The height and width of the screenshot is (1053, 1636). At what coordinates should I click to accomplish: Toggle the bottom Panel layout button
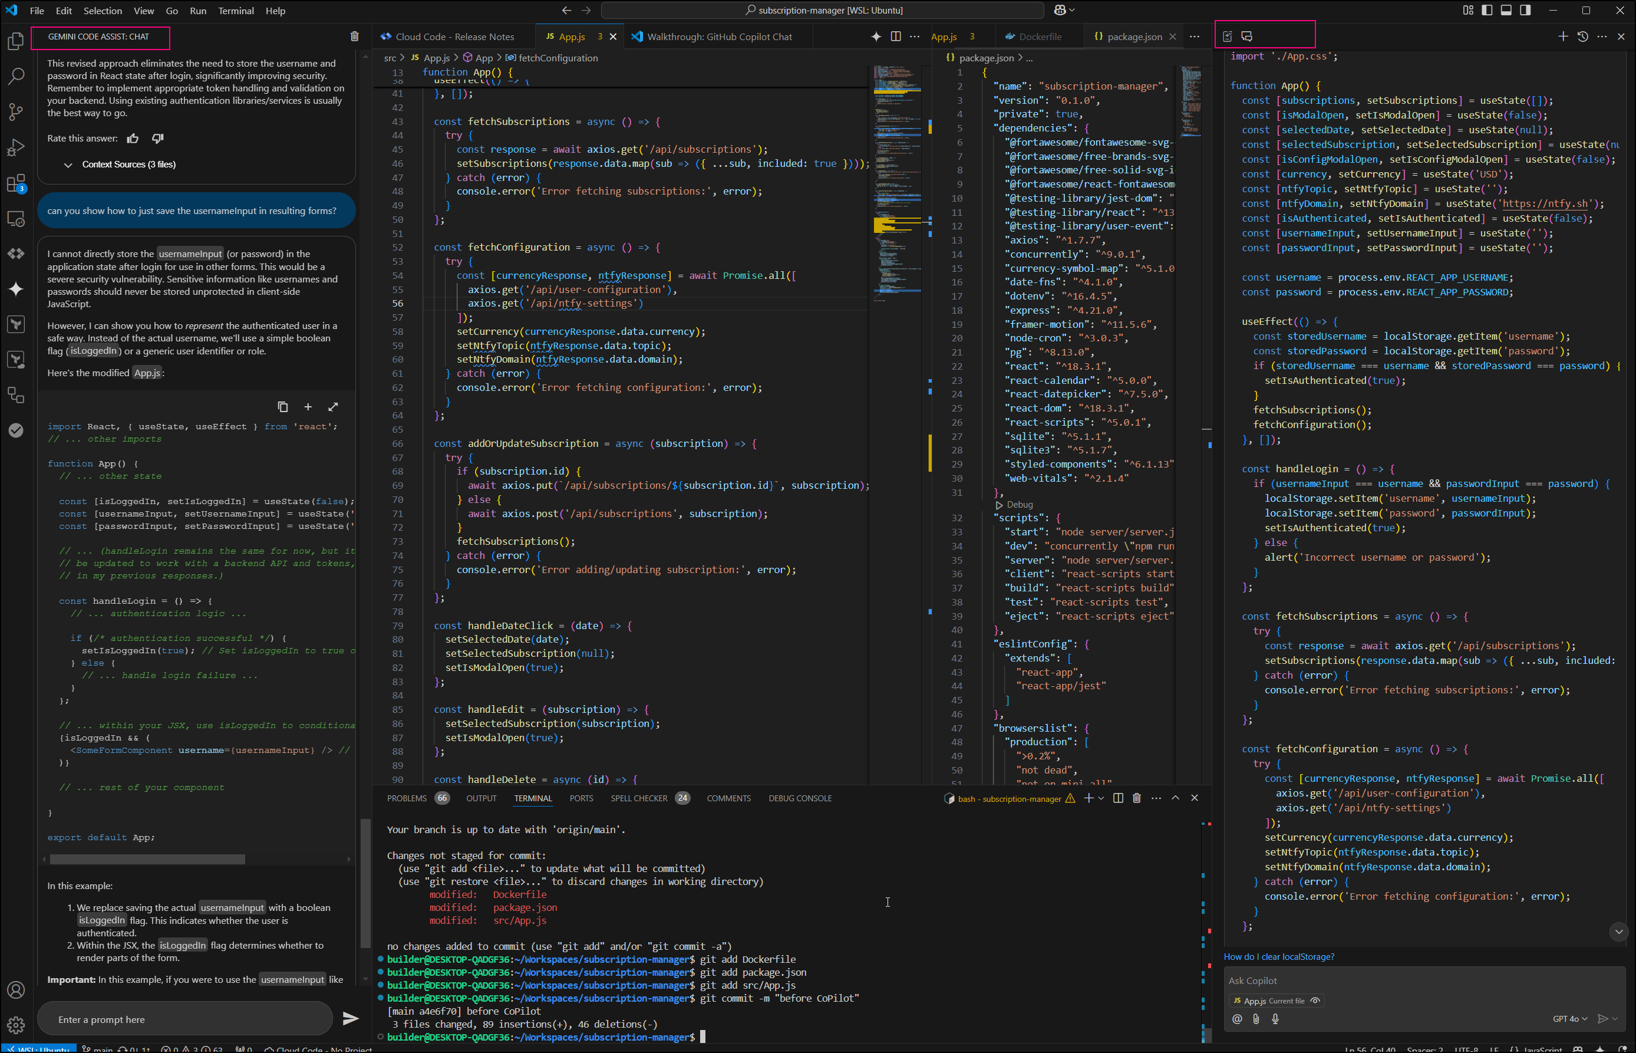click(x=1506, y=10)
